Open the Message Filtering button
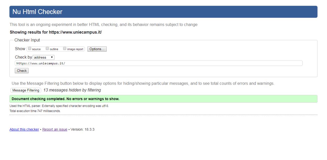The width and height of the screenshot is (327, 160). pyautogui.click(x=26, y=90)
